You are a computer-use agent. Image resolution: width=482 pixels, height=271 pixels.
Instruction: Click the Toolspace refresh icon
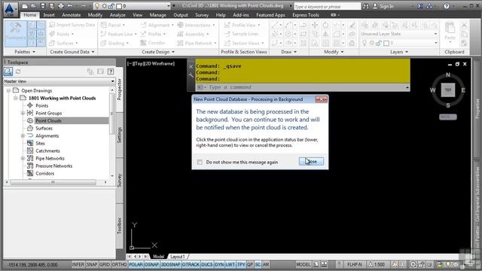click(x=18, y=72)
